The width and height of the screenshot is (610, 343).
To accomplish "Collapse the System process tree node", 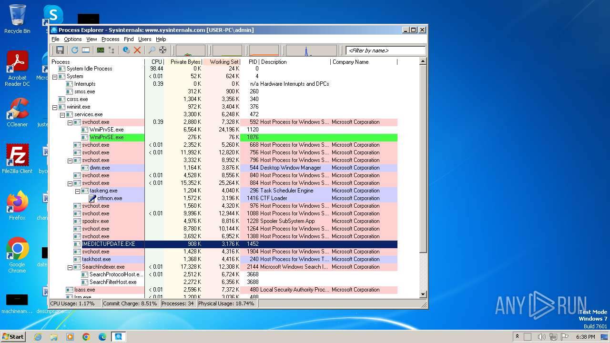I will (54, 76).
